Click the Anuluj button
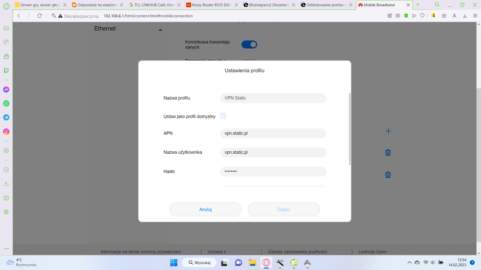Screen dimensions: 481x270 [x=206, y=209]
